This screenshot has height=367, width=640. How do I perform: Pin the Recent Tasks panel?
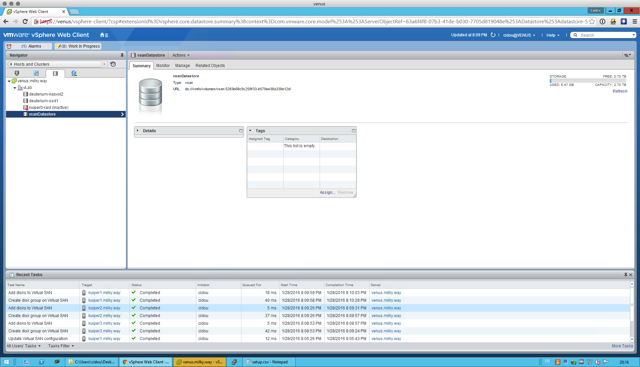point(626,275)
